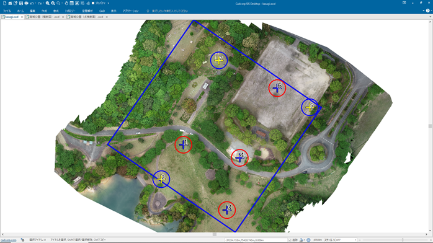Expand the document tab list arrow
The height and width of the screenshot is (243, 433).
coord(431,17)
